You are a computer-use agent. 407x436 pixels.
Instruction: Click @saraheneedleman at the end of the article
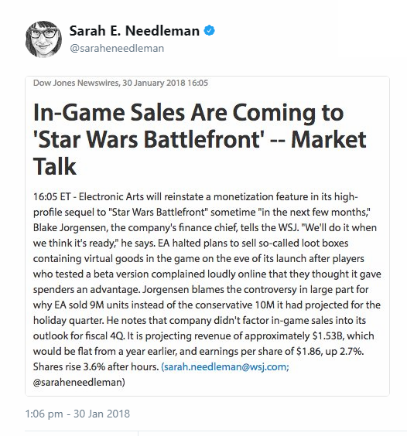coord(79,383)
